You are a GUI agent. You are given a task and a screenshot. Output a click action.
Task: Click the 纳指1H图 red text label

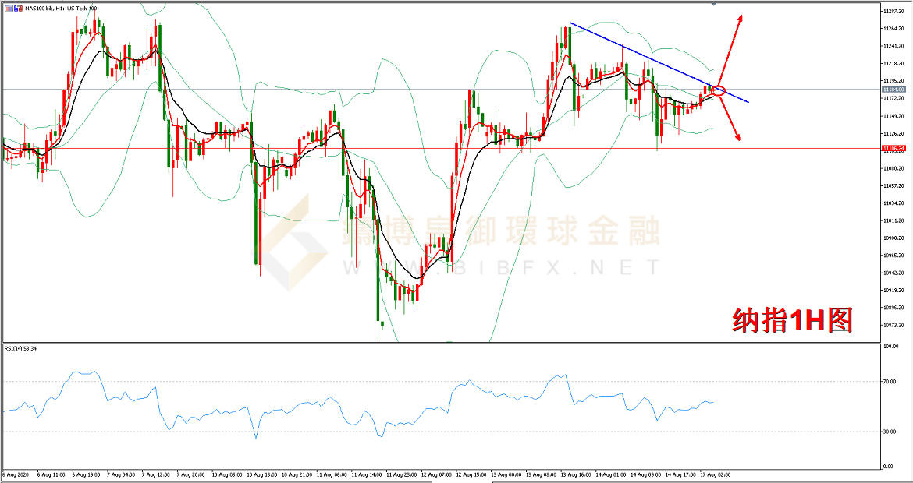click(x=791, y=321)
